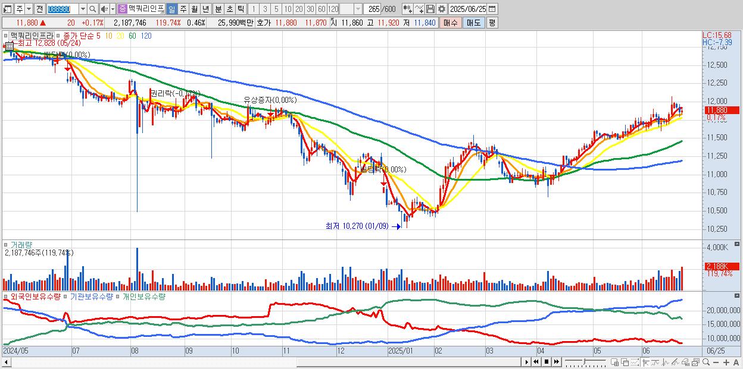The width and height of the screenshot is (743, 369).
Task: Adjust the chart zoom slider handle
Action: (584, 362)
